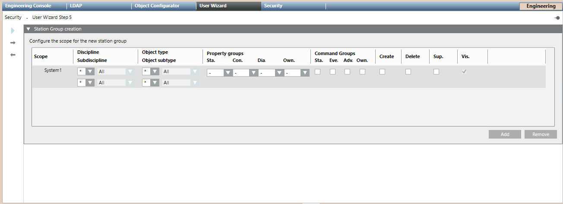This screenshot has height=204, width=563.
Task: Collapse the Station Group creation section
Action: point(28,29)
